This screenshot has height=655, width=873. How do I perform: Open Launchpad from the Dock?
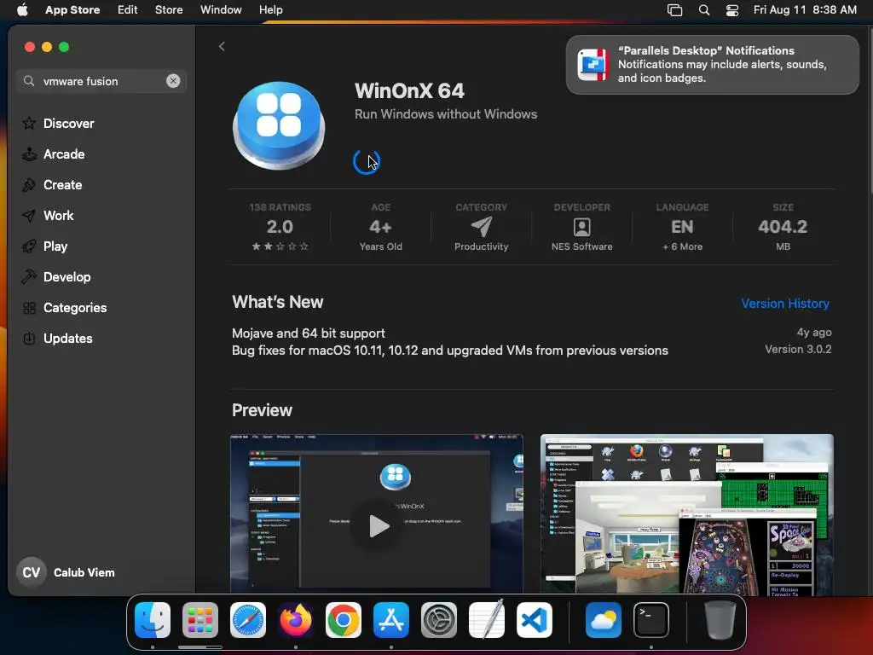point(200,619)
